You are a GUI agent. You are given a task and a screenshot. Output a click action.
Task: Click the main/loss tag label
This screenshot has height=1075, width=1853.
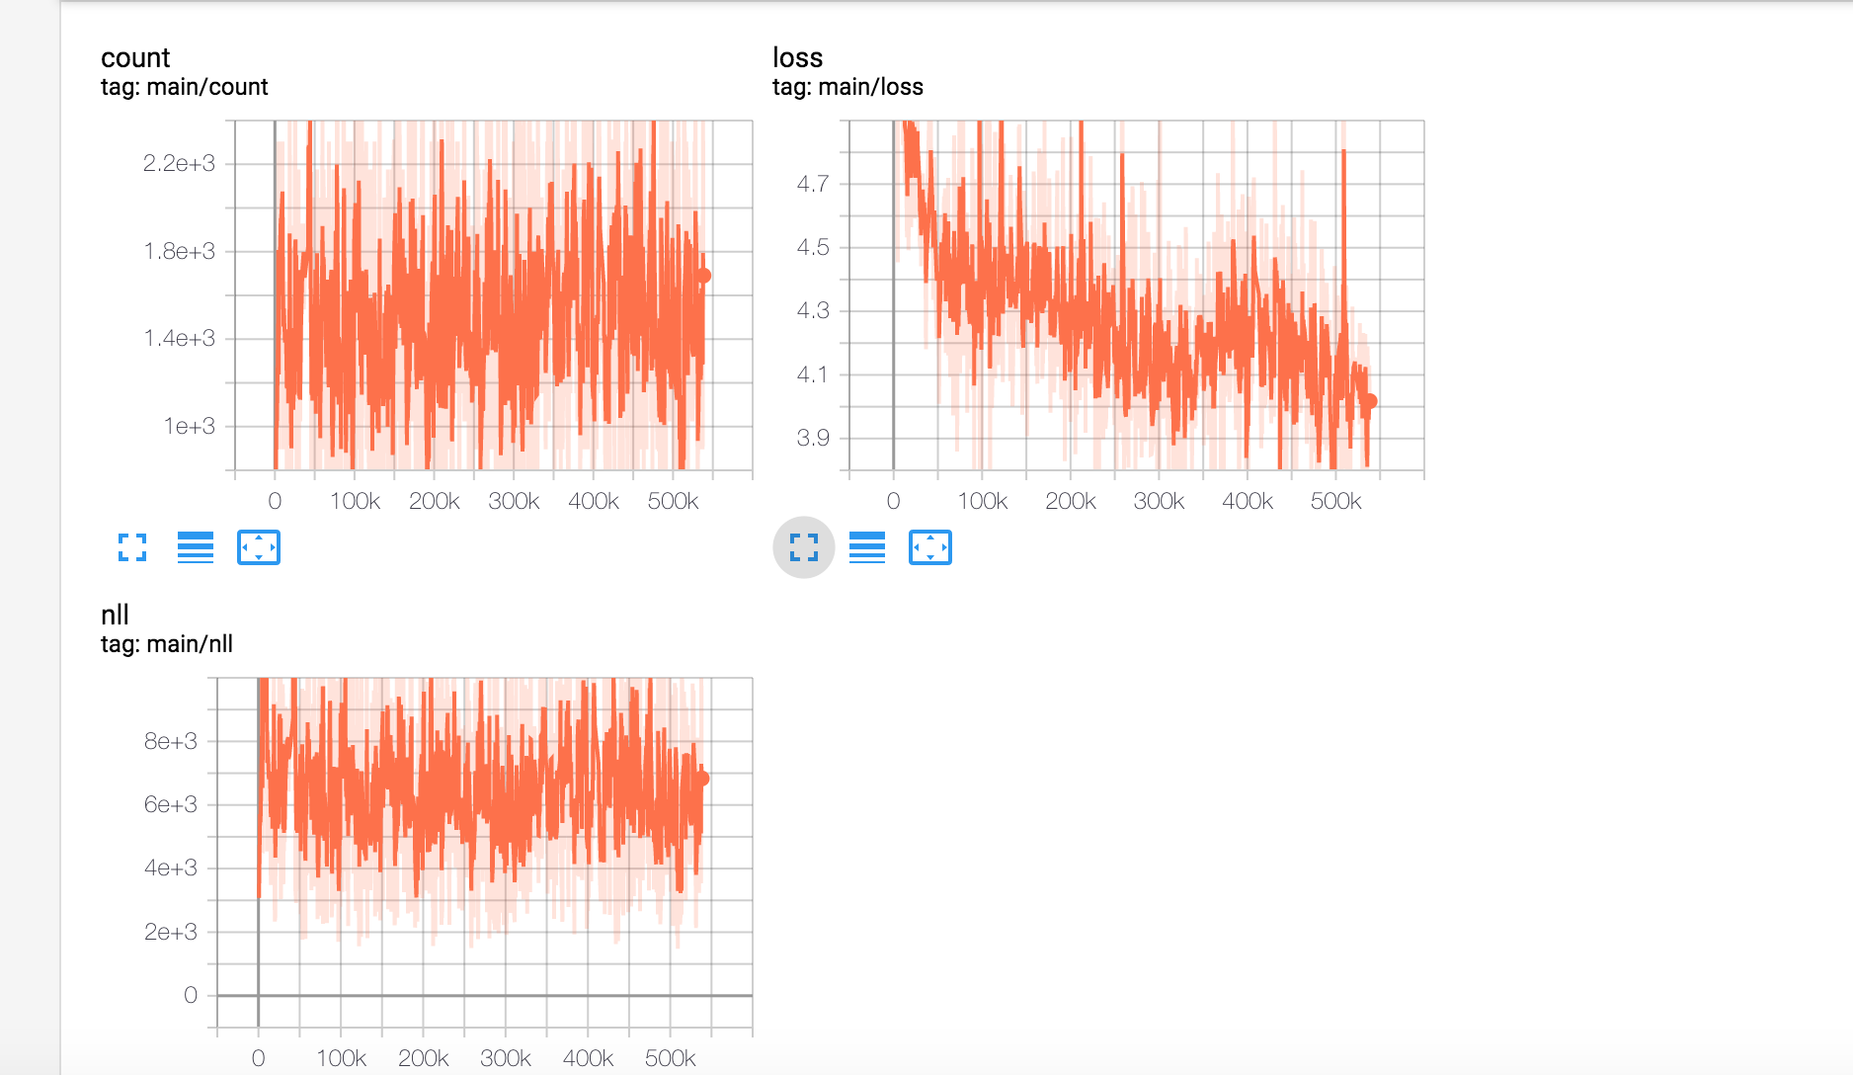coord(848,87)
